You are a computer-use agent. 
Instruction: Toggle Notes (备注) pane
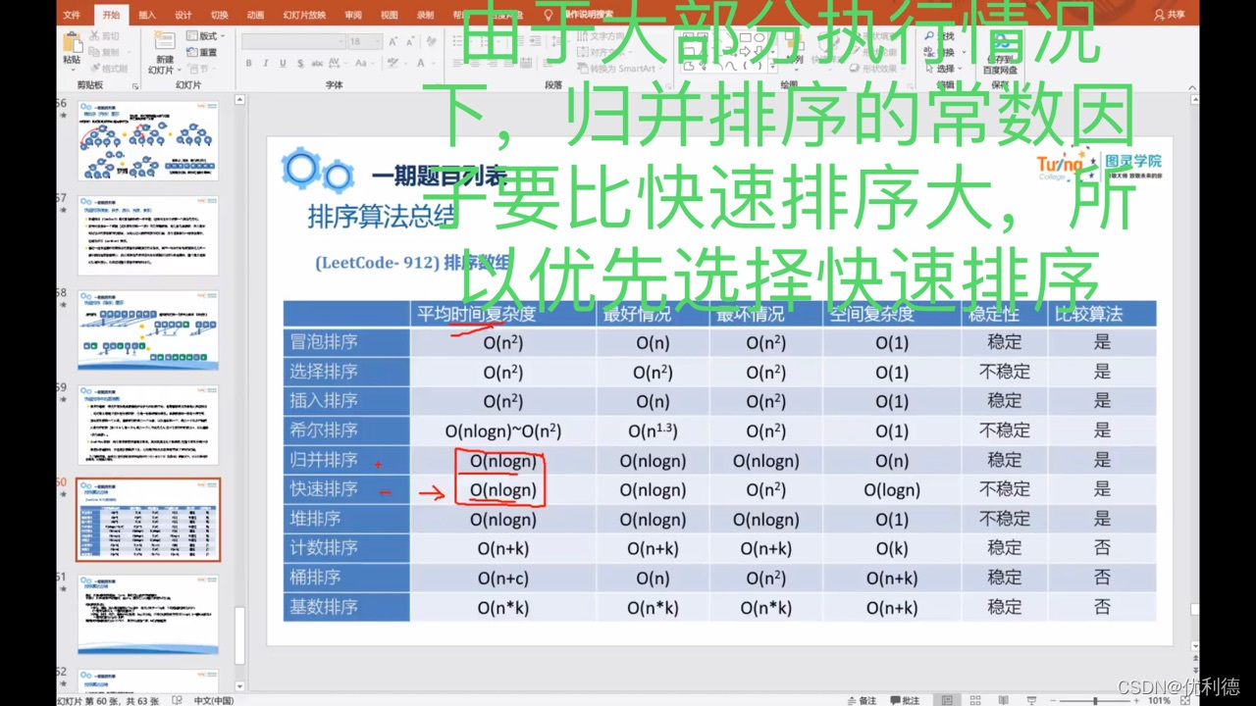coord(862,700)
